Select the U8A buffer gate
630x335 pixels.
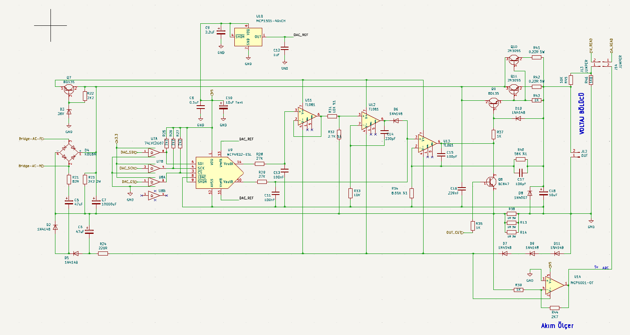pos(153,181)
